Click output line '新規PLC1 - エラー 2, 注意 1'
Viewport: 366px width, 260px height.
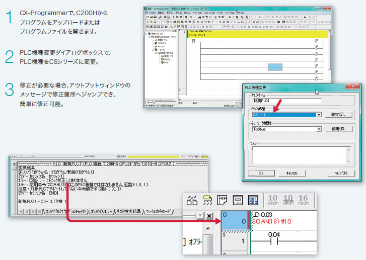[42, 201]
